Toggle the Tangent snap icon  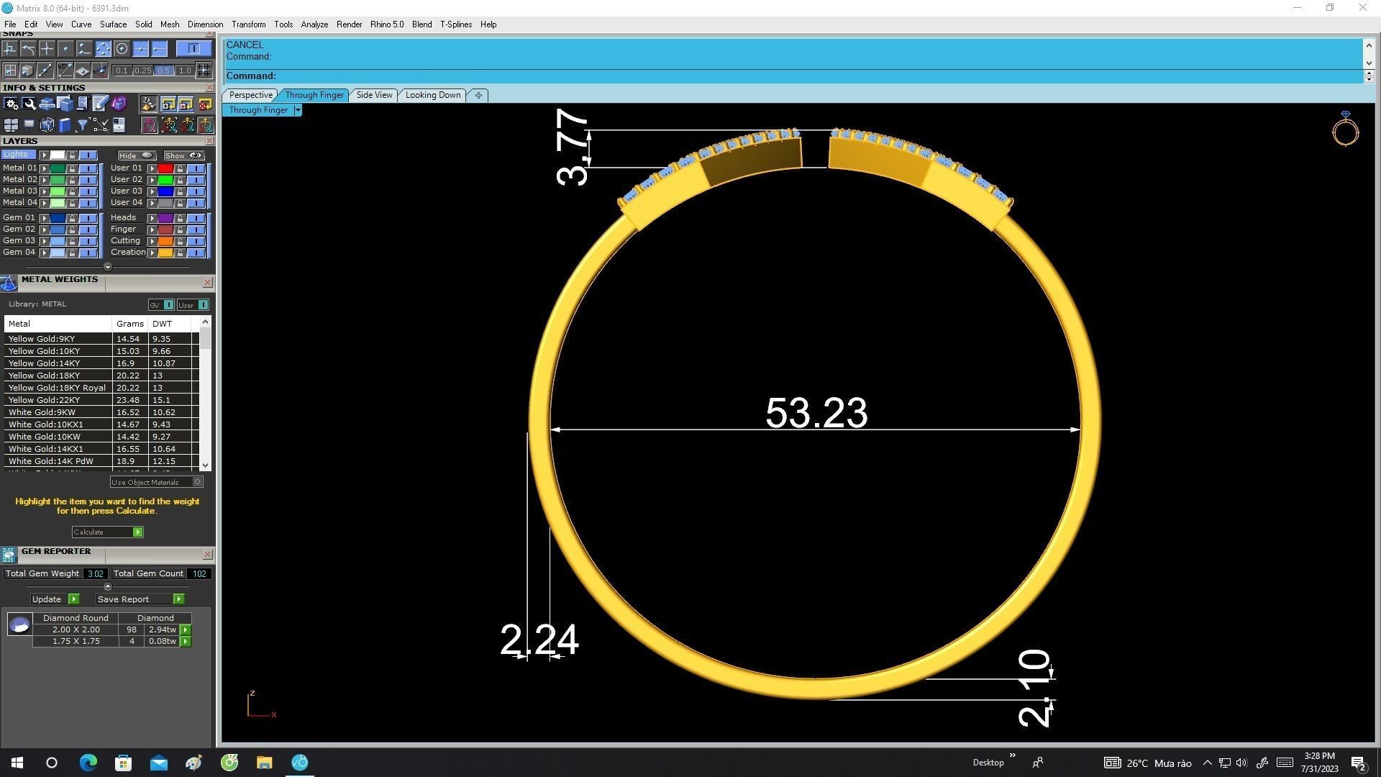point(28,49)
